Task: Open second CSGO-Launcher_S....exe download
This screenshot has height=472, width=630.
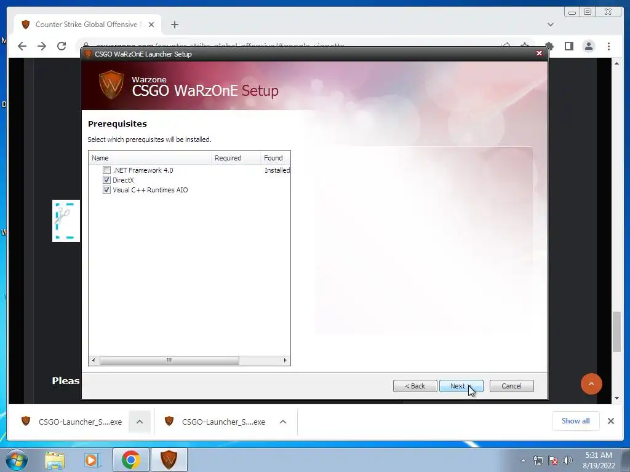Action: [x=223, y=422]
